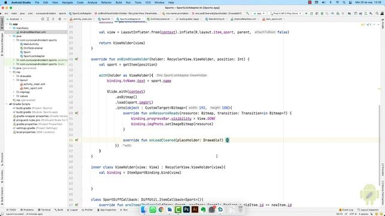The height and width of the screenshot is (216, 385).
Task: Expand the drawable folder
Action: tap(14, 76)
